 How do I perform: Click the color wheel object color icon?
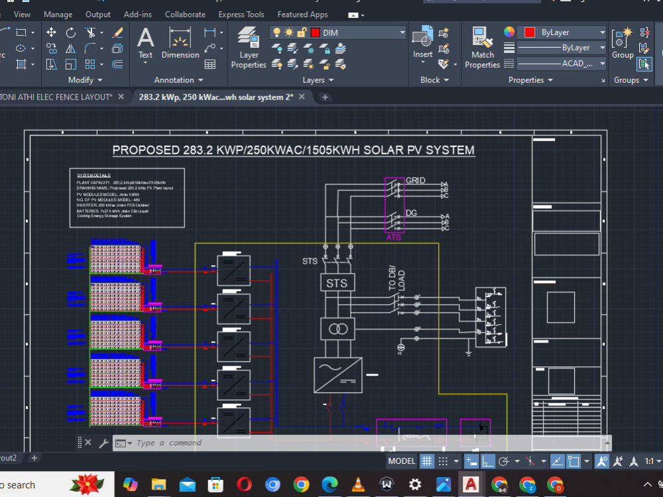[x=509, y=32]
